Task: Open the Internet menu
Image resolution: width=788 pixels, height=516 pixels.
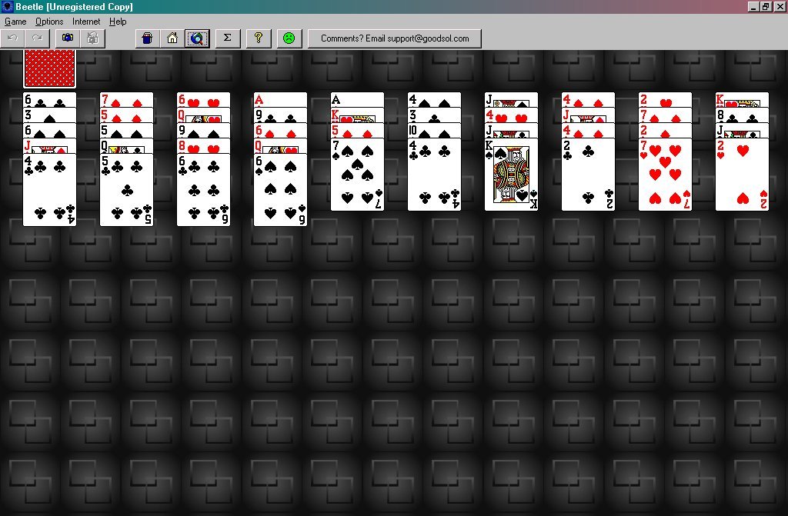Action: [x=86, y=22]
